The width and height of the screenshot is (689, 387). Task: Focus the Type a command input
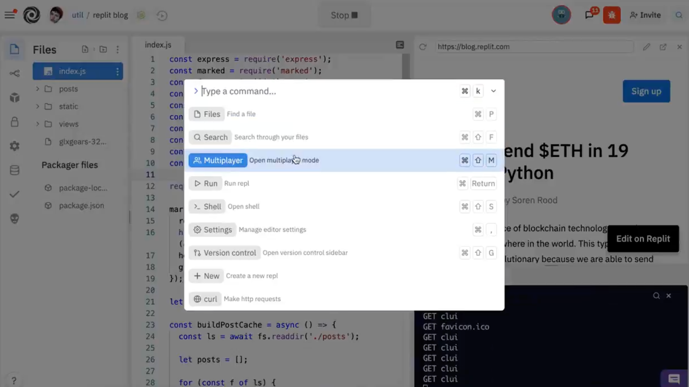(x=327, y=91)
